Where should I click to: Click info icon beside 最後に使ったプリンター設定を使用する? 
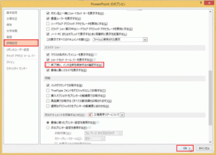[x=98, y=122]
